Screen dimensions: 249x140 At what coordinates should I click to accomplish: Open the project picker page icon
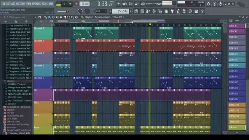pos(166,11)
